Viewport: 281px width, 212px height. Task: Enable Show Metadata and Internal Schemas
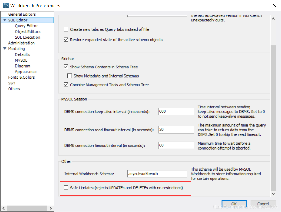click(x=70, y=76)
